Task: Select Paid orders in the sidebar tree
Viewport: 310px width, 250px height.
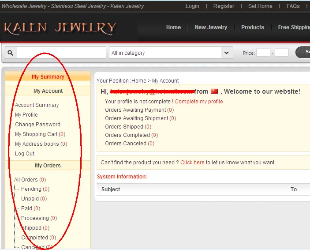Action: tap(30, 208)
